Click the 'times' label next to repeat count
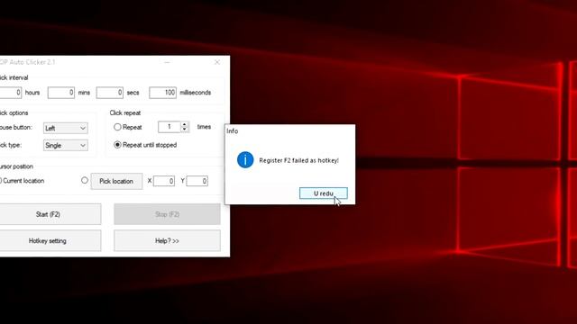The image size is (577, 324). point(204,127)
